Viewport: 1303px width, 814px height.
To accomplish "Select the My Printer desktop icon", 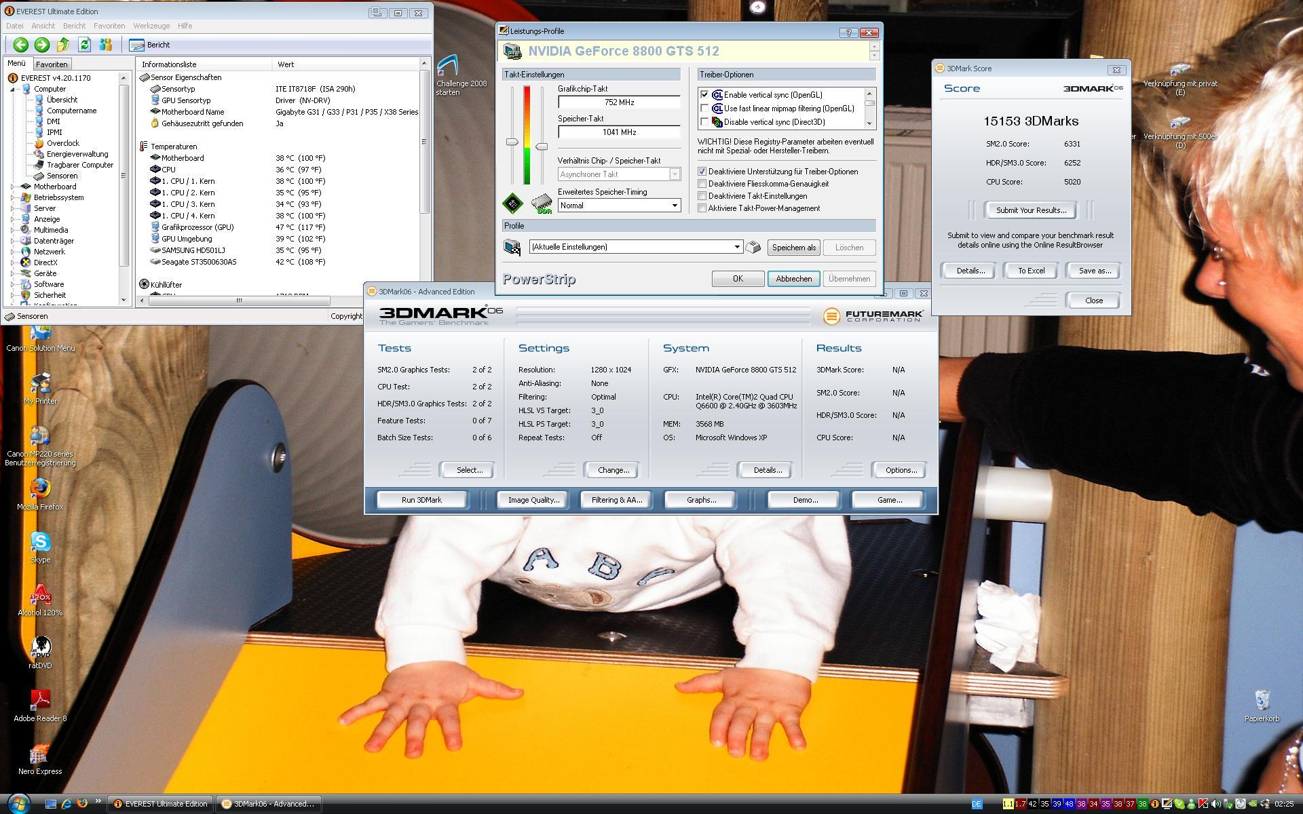I will tap(41, 388).
